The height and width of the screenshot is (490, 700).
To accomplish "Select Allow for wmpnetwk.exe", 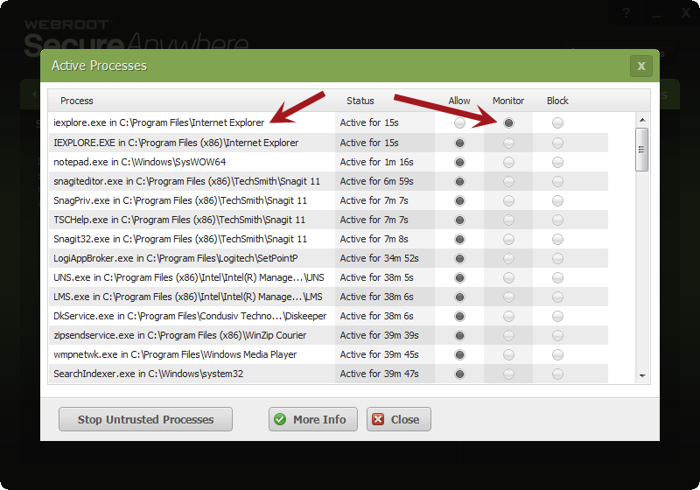I will [x=459, y=354].
